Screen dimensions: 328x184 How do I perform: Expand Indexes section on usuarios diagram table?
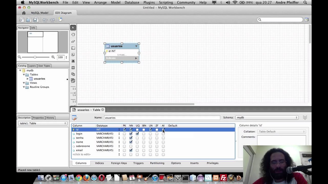[136, 58]
